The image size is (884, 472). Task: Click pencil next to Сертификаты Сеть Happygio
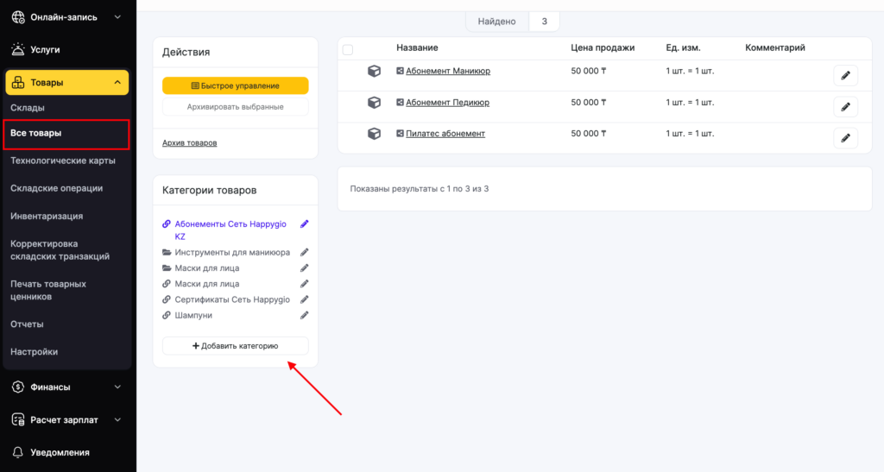304,299
